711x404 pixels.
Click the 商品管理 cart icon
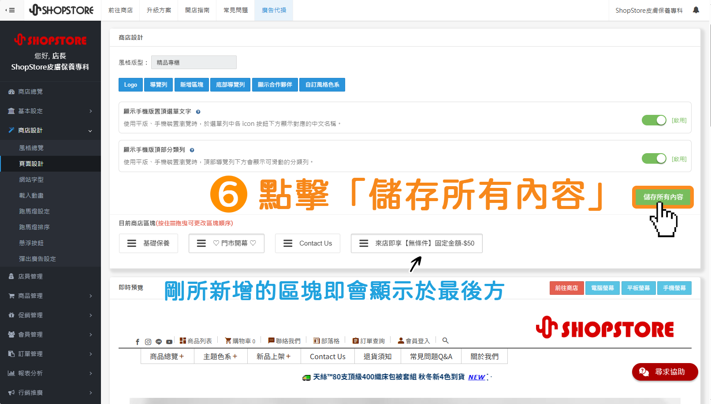pos(11,296)
